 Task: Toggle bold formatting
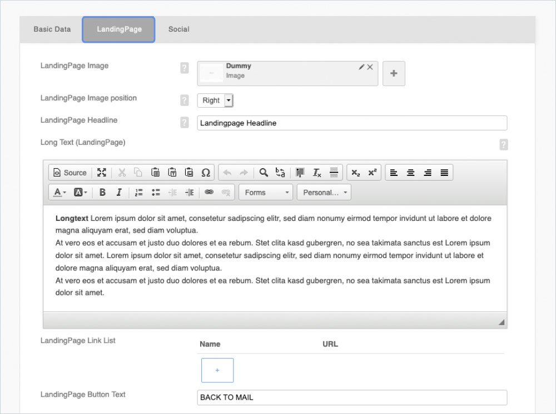[x=102, y=193]
